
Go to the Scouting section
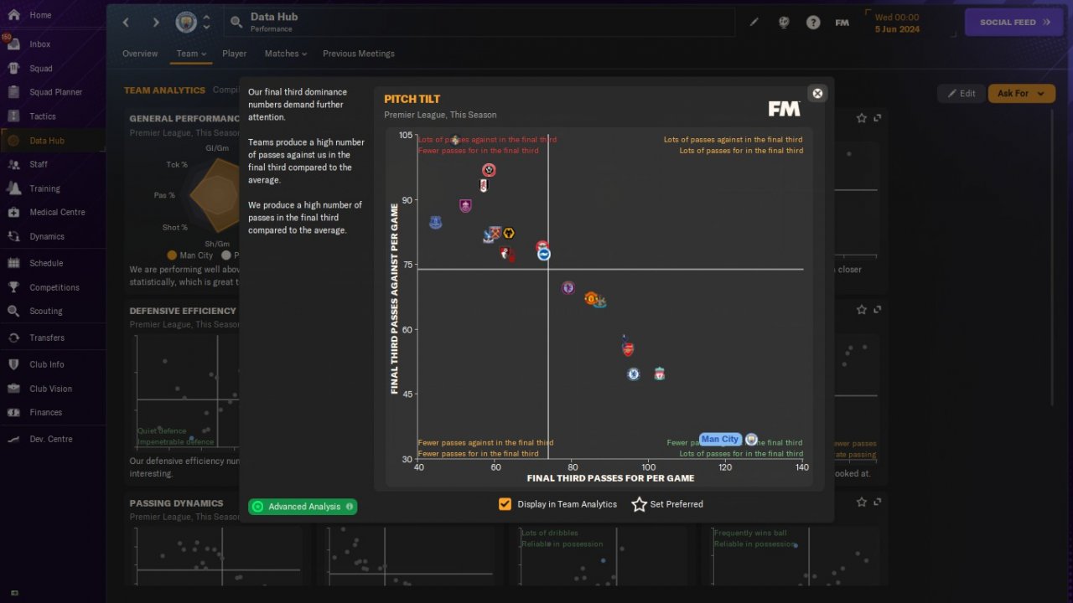(x=46, y=311)
